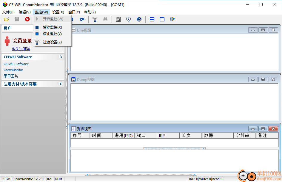Image resolution: width=282 pixels, height=182 pixels.
Task: Click the 序号 column header
Action: click(x=80, y=135)
